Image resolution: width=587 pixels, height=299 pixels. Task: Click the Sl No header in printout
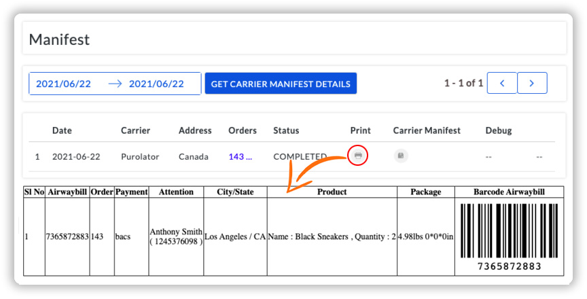point(34,192)
